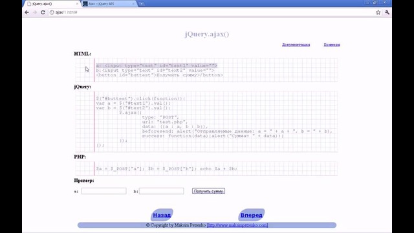Click the HTML: section label
This screenshot has width=414, height=233.
[x=82, y=54]
